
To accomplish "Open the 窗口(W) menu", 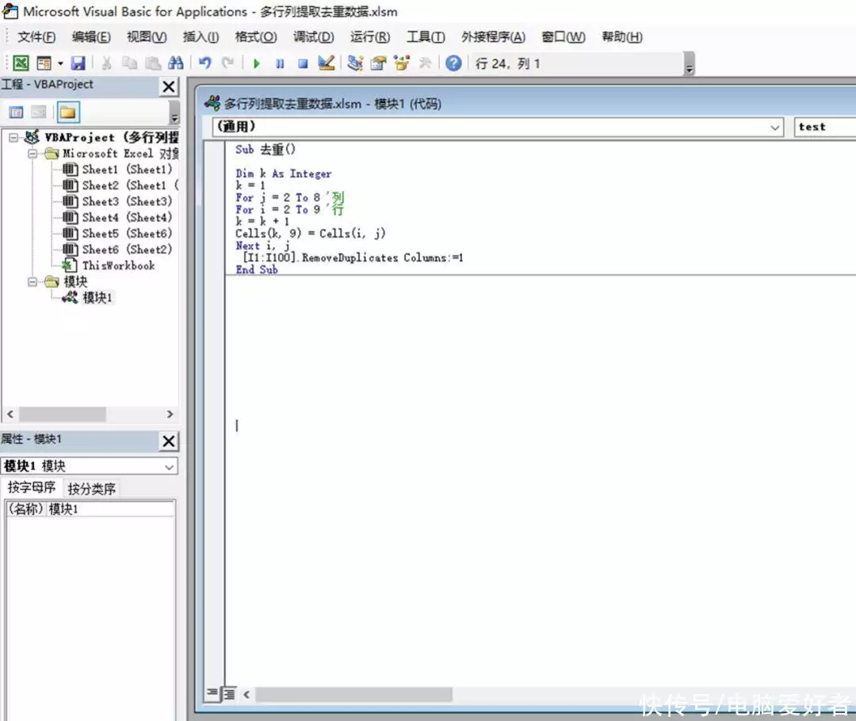I will pyautogui.click(x=564, y=37).
